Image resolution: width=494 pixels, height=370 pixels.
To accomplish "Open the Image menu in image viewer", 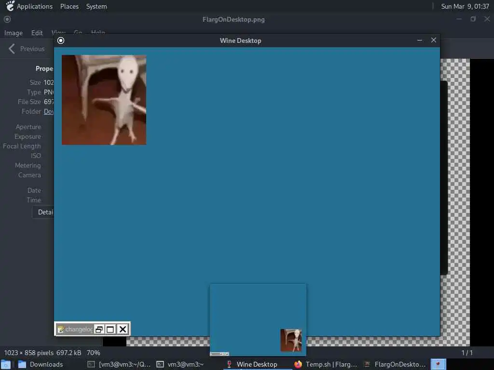I will (x=13, y=33).
